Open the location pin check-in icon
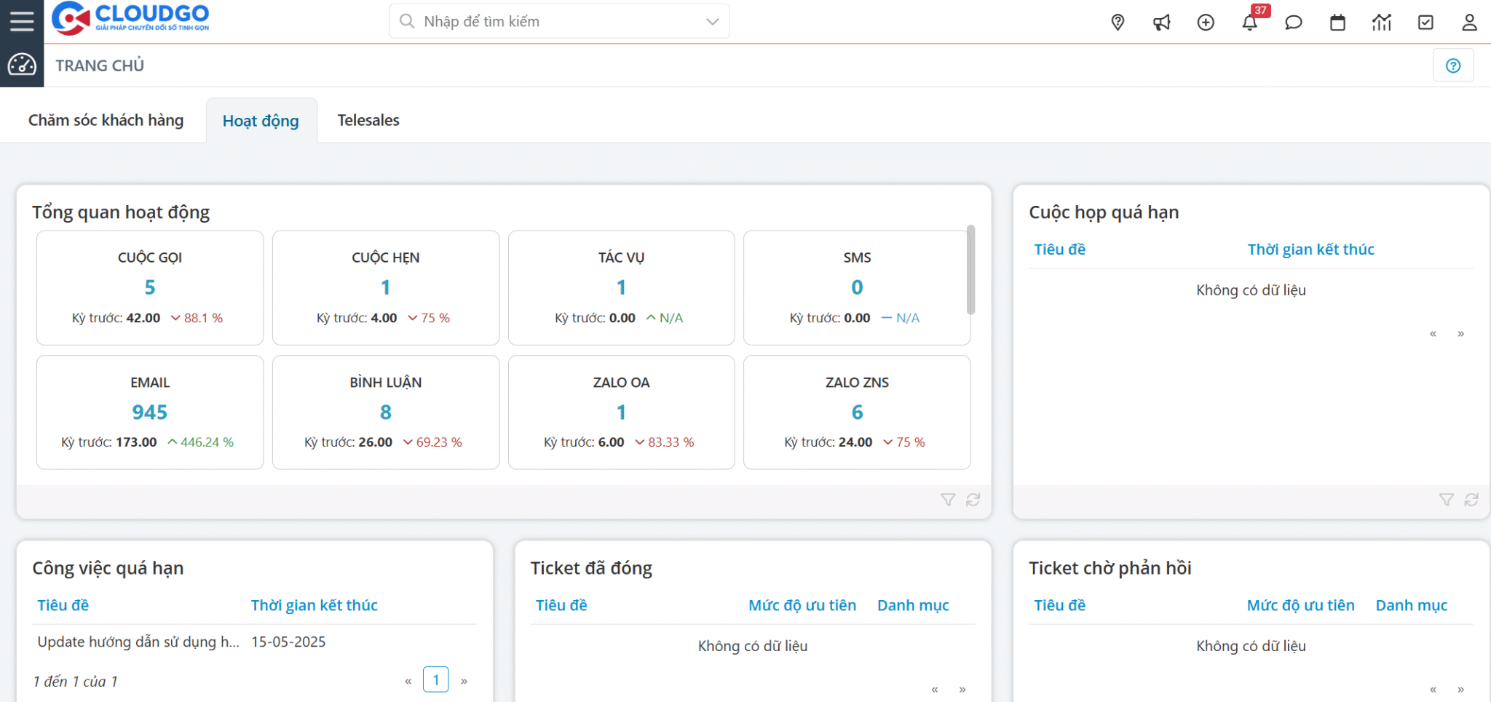The image size is (1491, 702). 1118,23
